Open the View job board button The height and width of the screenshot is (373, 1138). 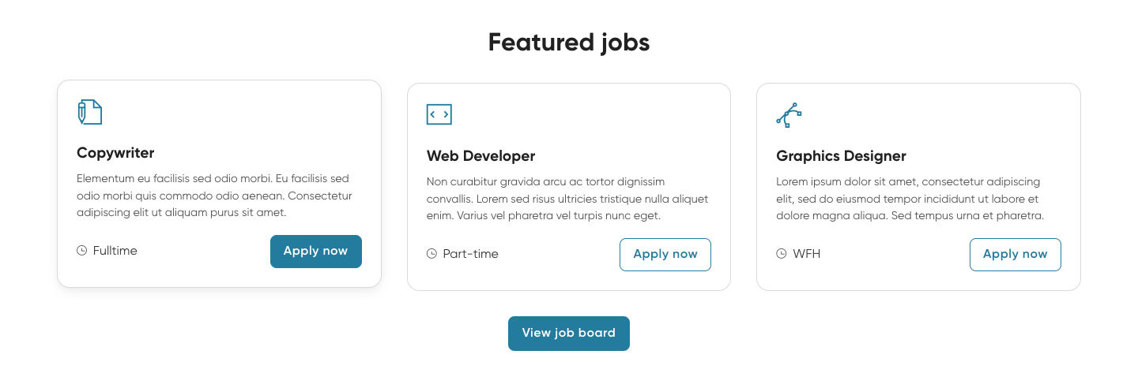pos(568,333)
